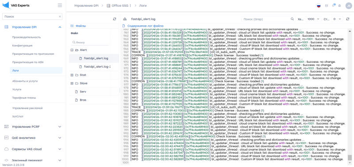Click the magnifier icon in Grep search

[x=292, y=19]
